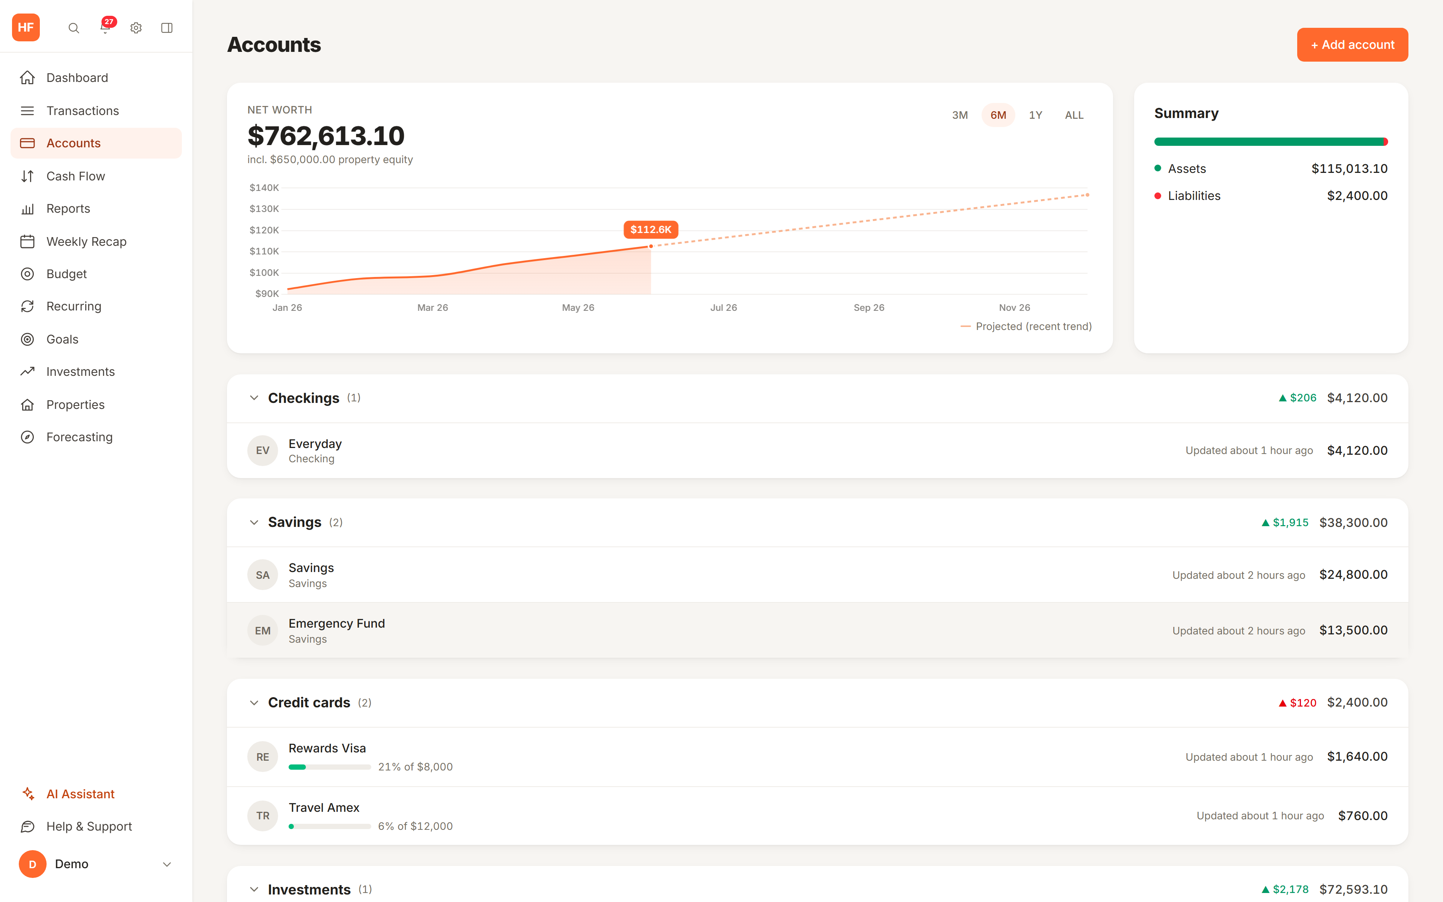Collapse the Credit cards section chevron
Image resolution: width=1443 pixels, height=902 pixels.
254,703
